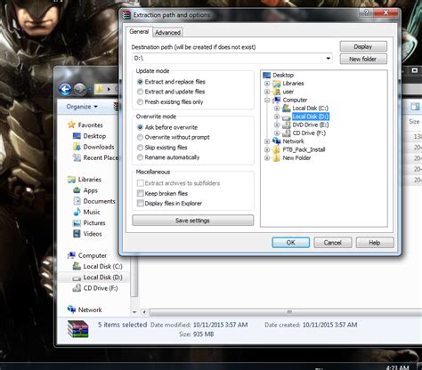
Task: Switch to the Advanced tab
Action: point(167,32)
